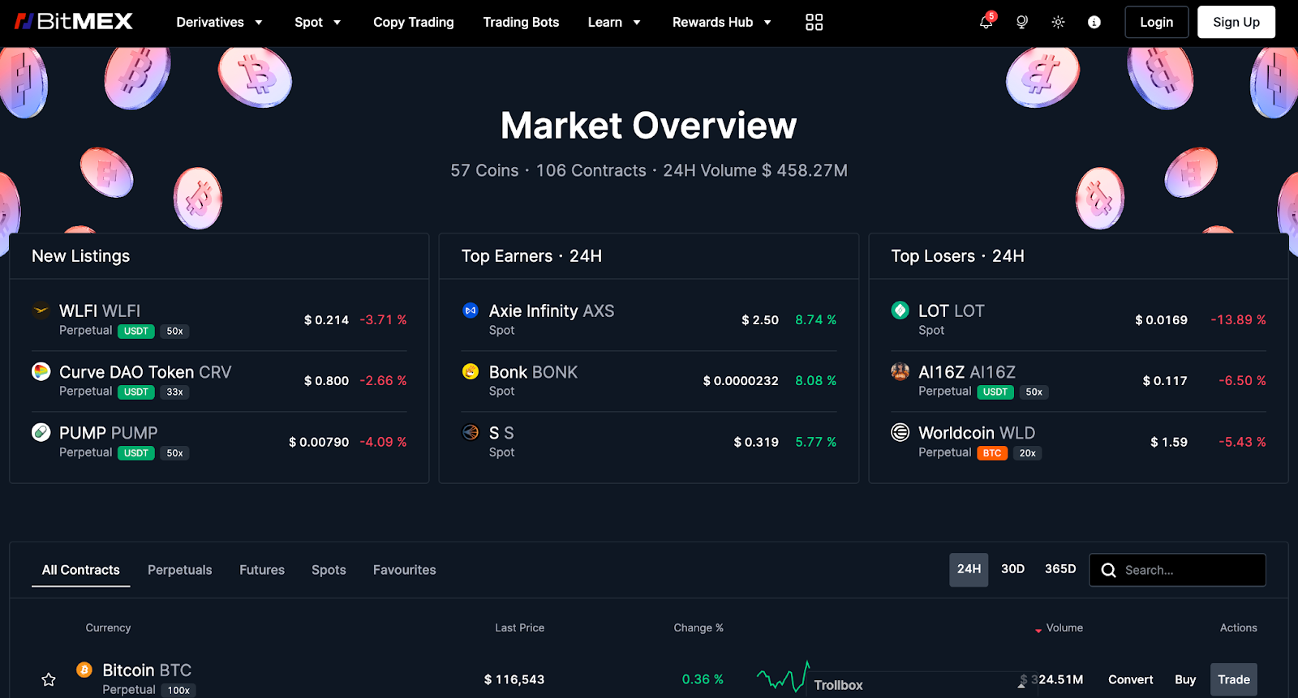
Task: Sort table by Volume column
Action: pos(1064,627)
